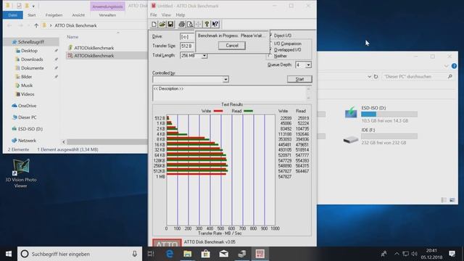The height and width of the screenshot is (261, 464).
Task: Click the People icon in system tray
Action: click(384, 254)
